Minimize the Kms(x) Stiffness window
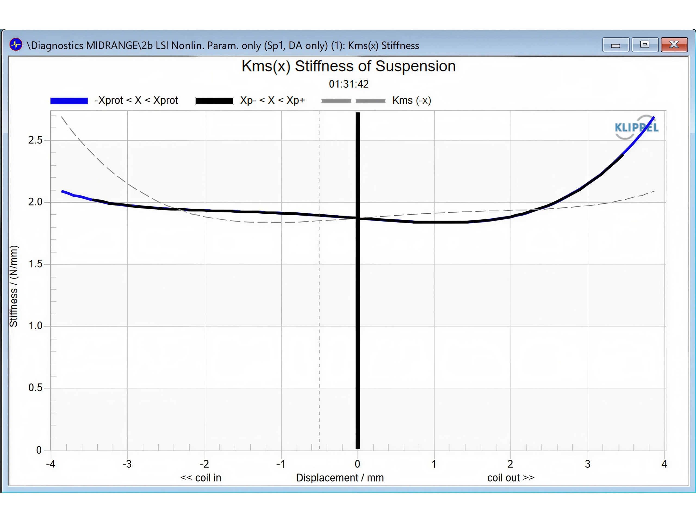This screenshot has height=522, width=696. point(616,45)
